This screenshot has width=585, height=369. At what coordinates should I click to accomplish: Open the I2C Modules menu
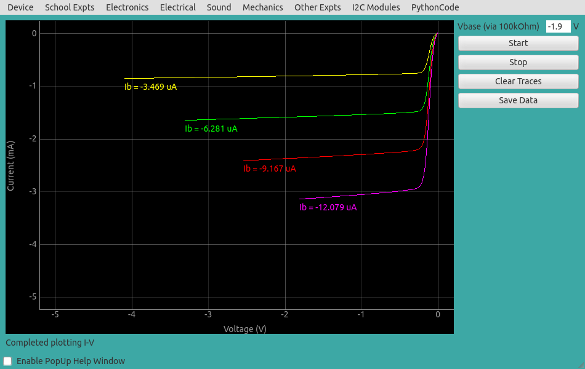tap(376, 7)
